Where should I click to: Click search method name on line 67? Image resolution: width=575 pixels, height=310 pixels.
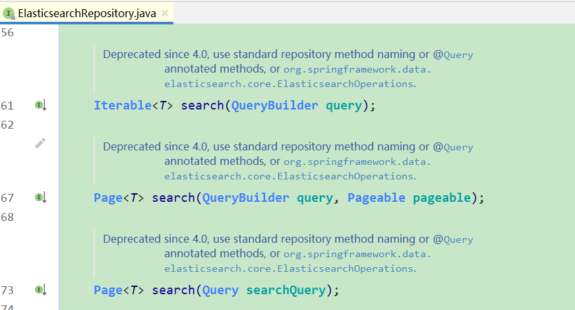point(173,198)
